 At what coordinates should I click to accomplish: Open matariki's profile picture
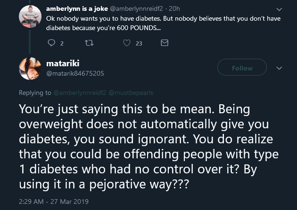click(x=30, y=69)
